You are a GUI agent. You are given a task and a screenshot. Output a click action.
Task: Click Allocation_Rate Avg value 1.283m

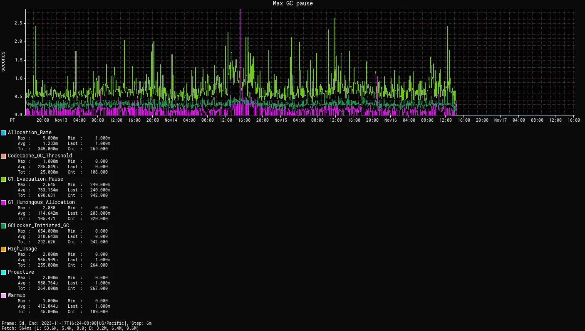[50, 143]
